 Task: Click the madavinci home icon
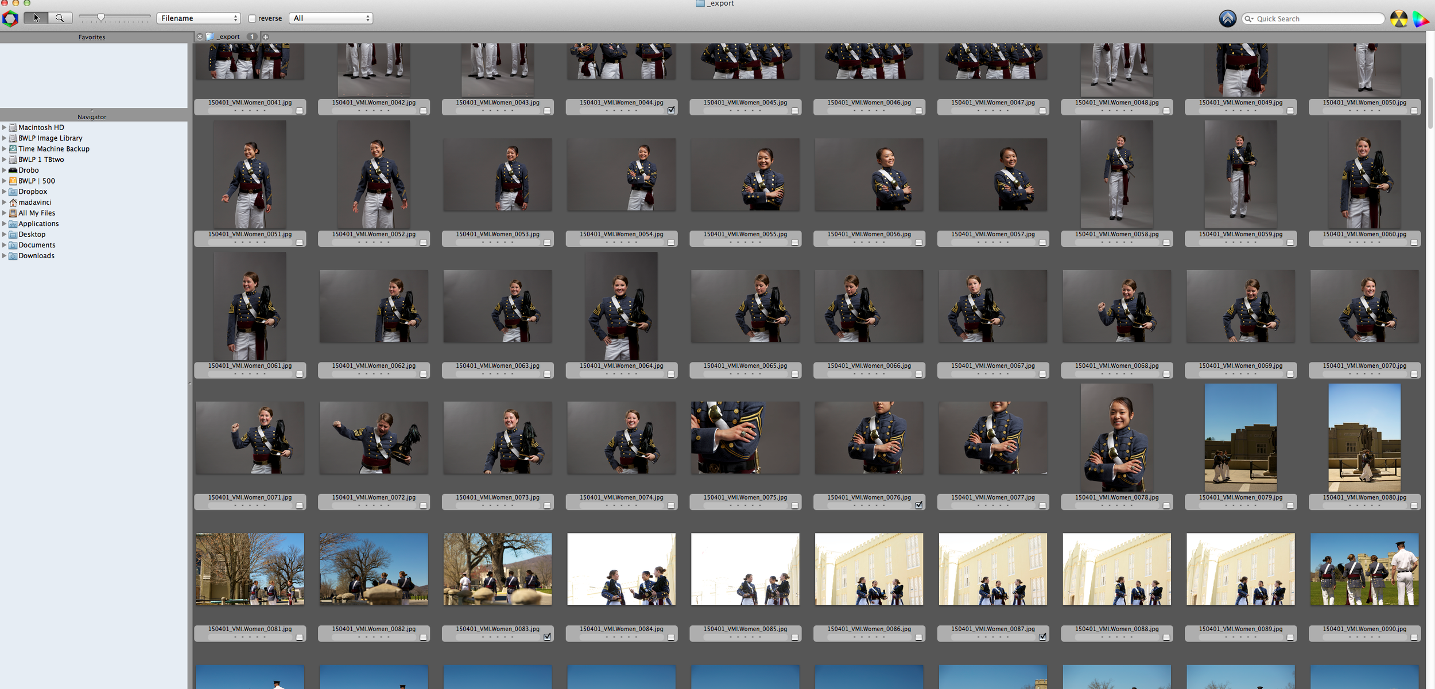(13, 203)
